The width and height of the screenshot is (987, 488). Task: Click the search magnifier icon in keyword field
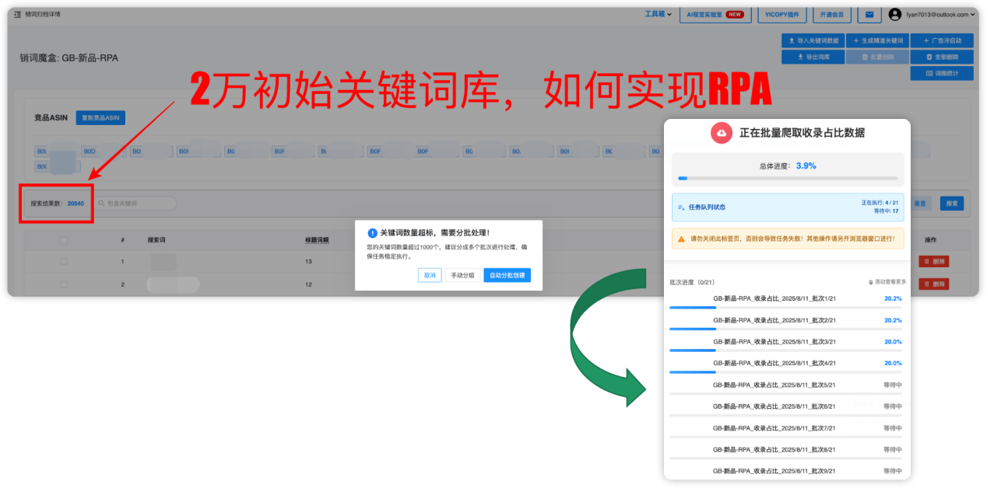click(x=101, y=203)
